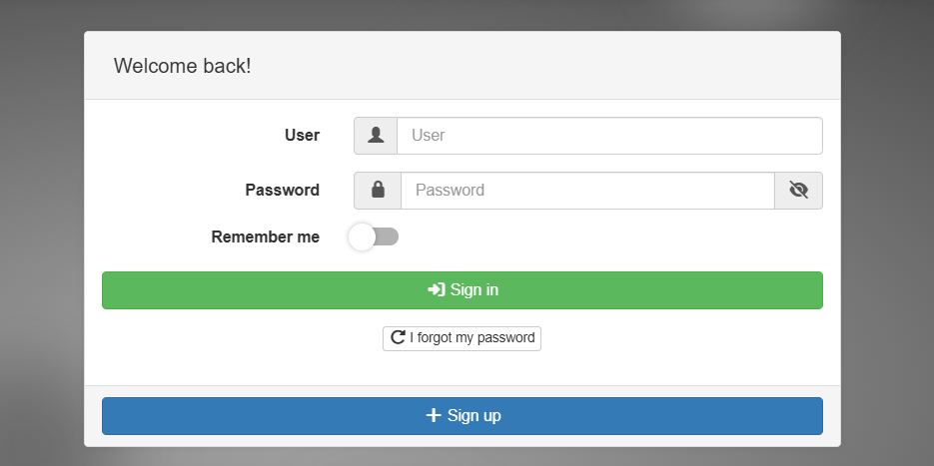Screen dimensions: 934x466
Task: Click the crossed-out eye icon
Action: pyautogui.click(x=798, y=190)
